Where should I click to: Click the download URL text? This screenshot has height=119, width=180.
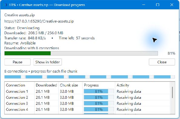tap(39, 21)
